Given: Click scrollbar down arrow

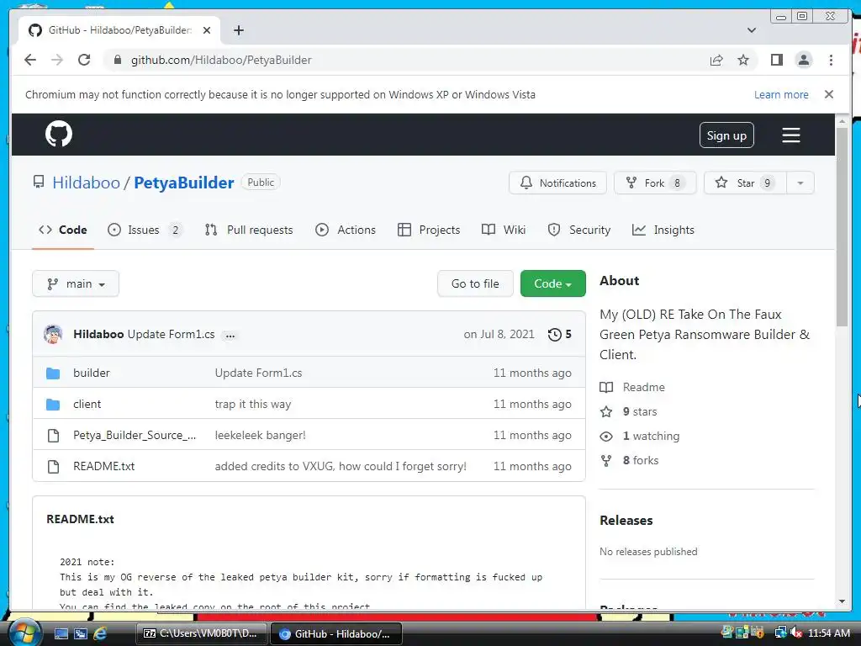Looking at the screenshot, I should pos(842,601).
